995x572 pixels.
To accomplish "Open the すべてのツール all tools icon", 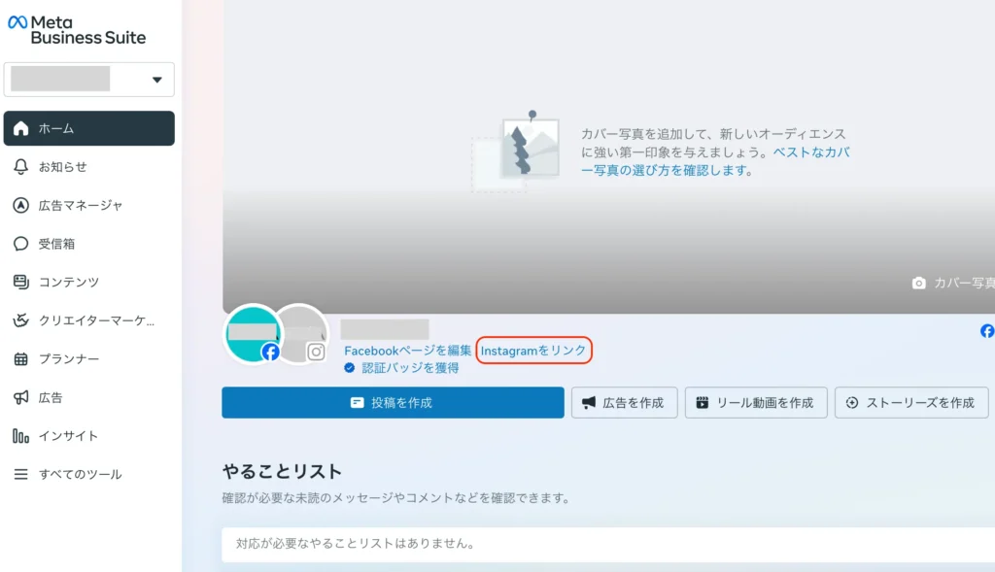I will [x=20, y=475].
